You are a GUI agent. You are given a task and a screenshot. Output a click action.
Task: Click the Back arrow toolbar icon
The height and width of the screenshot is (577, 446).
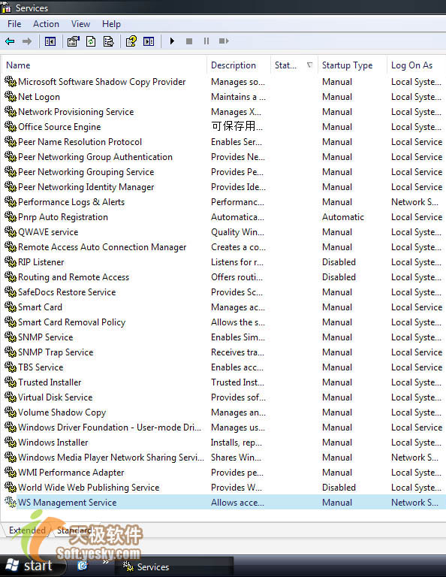[x=10, y=41]
